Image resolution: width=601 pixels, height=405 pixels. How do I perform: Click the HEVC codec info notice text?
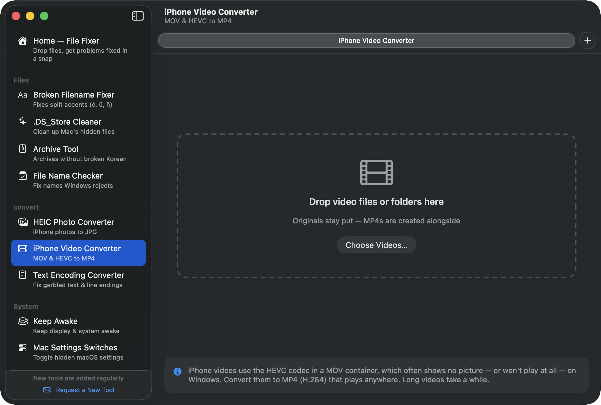coord(382,375)
